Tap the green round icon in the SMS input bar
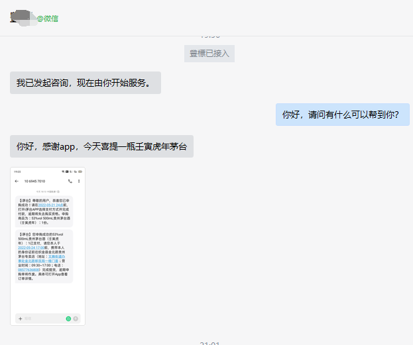This screenshot has height=345, width=413. [x=68, y=319]
